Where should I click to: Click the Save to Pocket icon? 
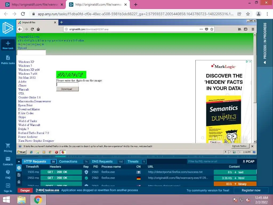coord(207,29)
